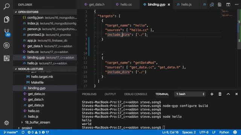Open get_data.js in file tree
Image resolution: width=241 pixels, height=135 pixels.
(x=45, y=105)
